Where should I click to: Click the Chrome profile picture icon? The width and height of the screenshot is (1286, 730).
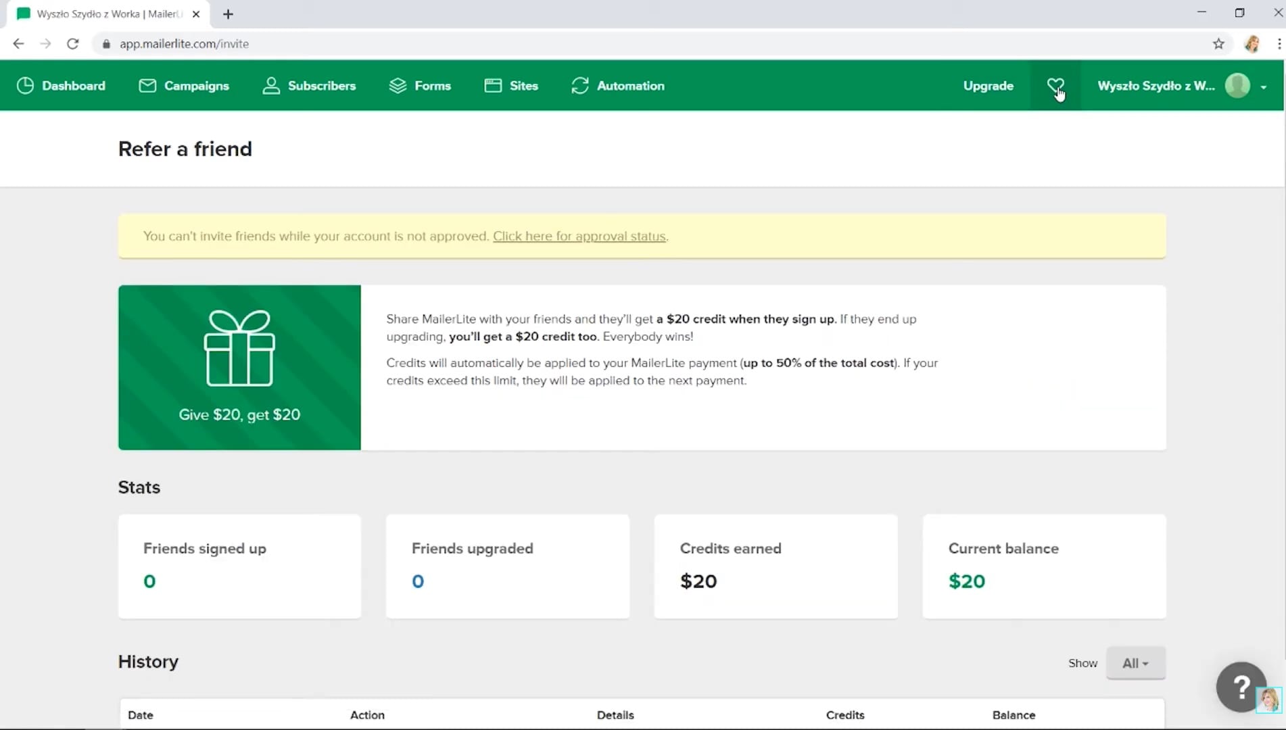1252,44
